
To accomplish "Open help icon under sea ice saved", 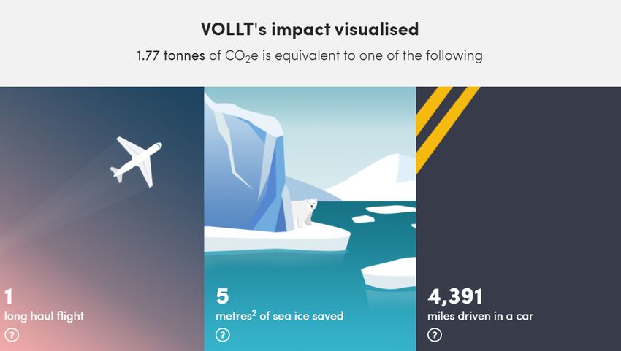I will click(223, 335).
